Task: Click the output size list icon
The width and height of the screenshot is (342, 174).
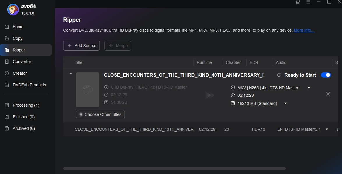Action: (x=233, y=103)
